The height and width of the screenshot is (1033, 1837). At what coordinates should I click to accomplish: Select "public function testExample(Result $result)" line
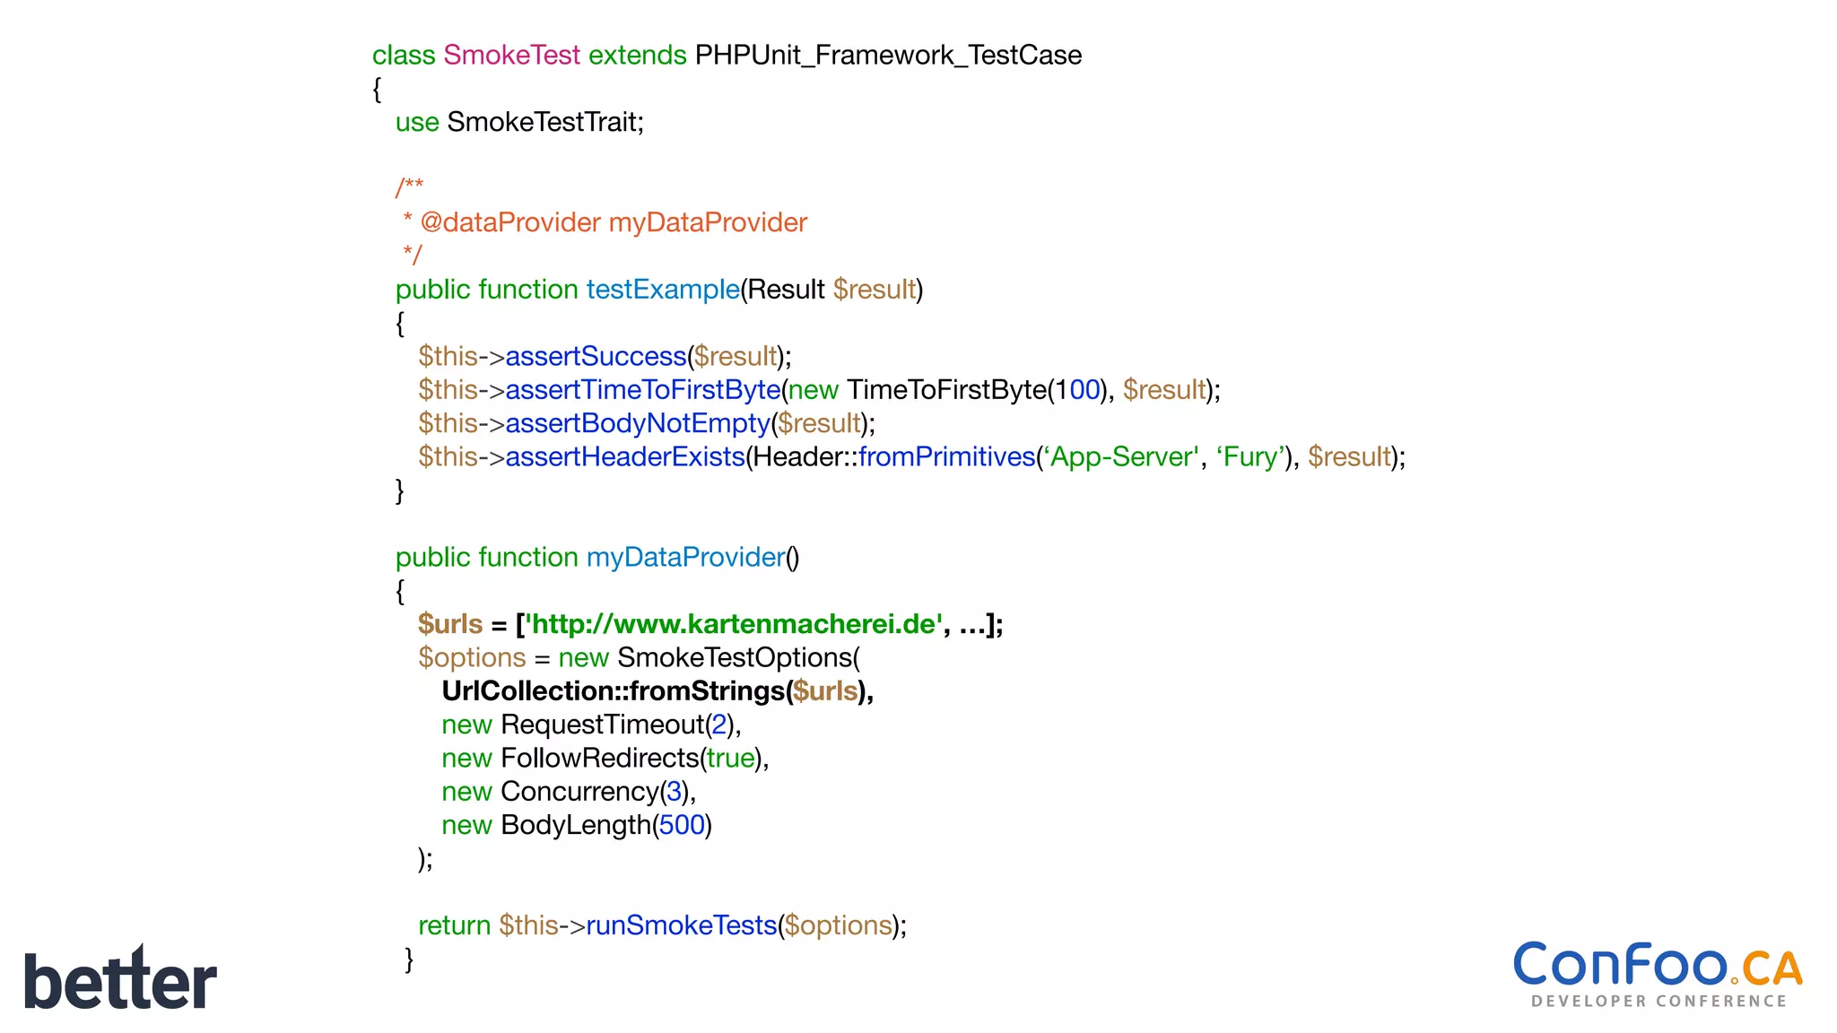659,290
